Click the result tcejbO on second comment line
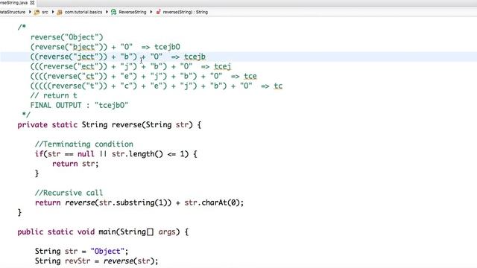The image size is (477, 268). [x=167, y=47]
